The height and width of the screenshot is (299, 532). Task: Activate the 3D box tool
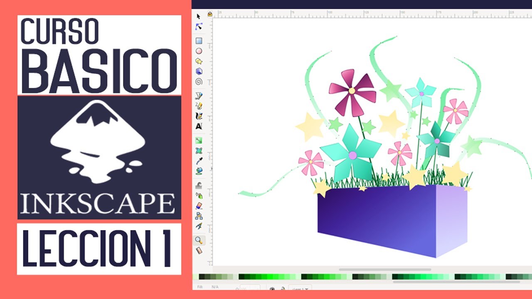199,71
